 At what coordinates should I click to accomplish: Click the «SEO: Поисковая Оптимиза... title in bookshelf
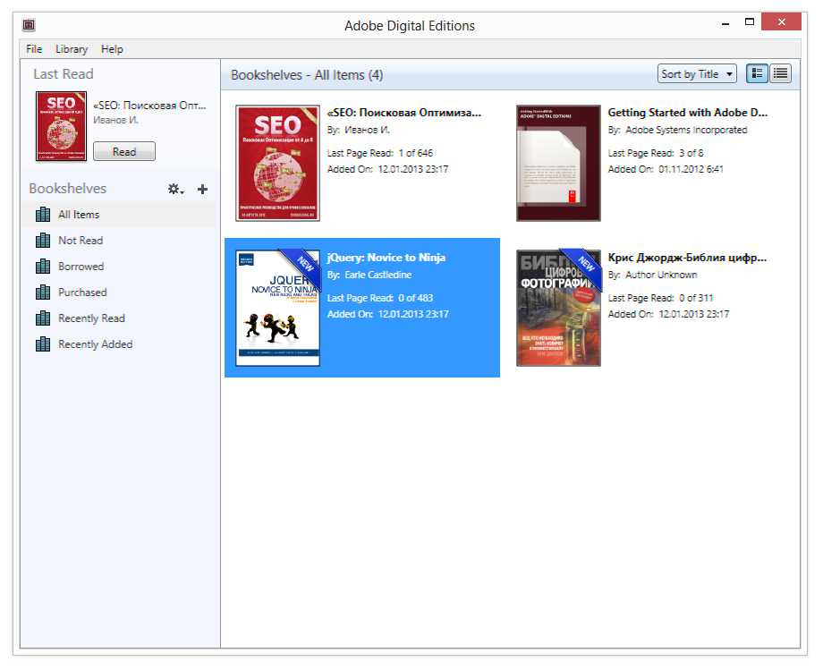[403, 113]
